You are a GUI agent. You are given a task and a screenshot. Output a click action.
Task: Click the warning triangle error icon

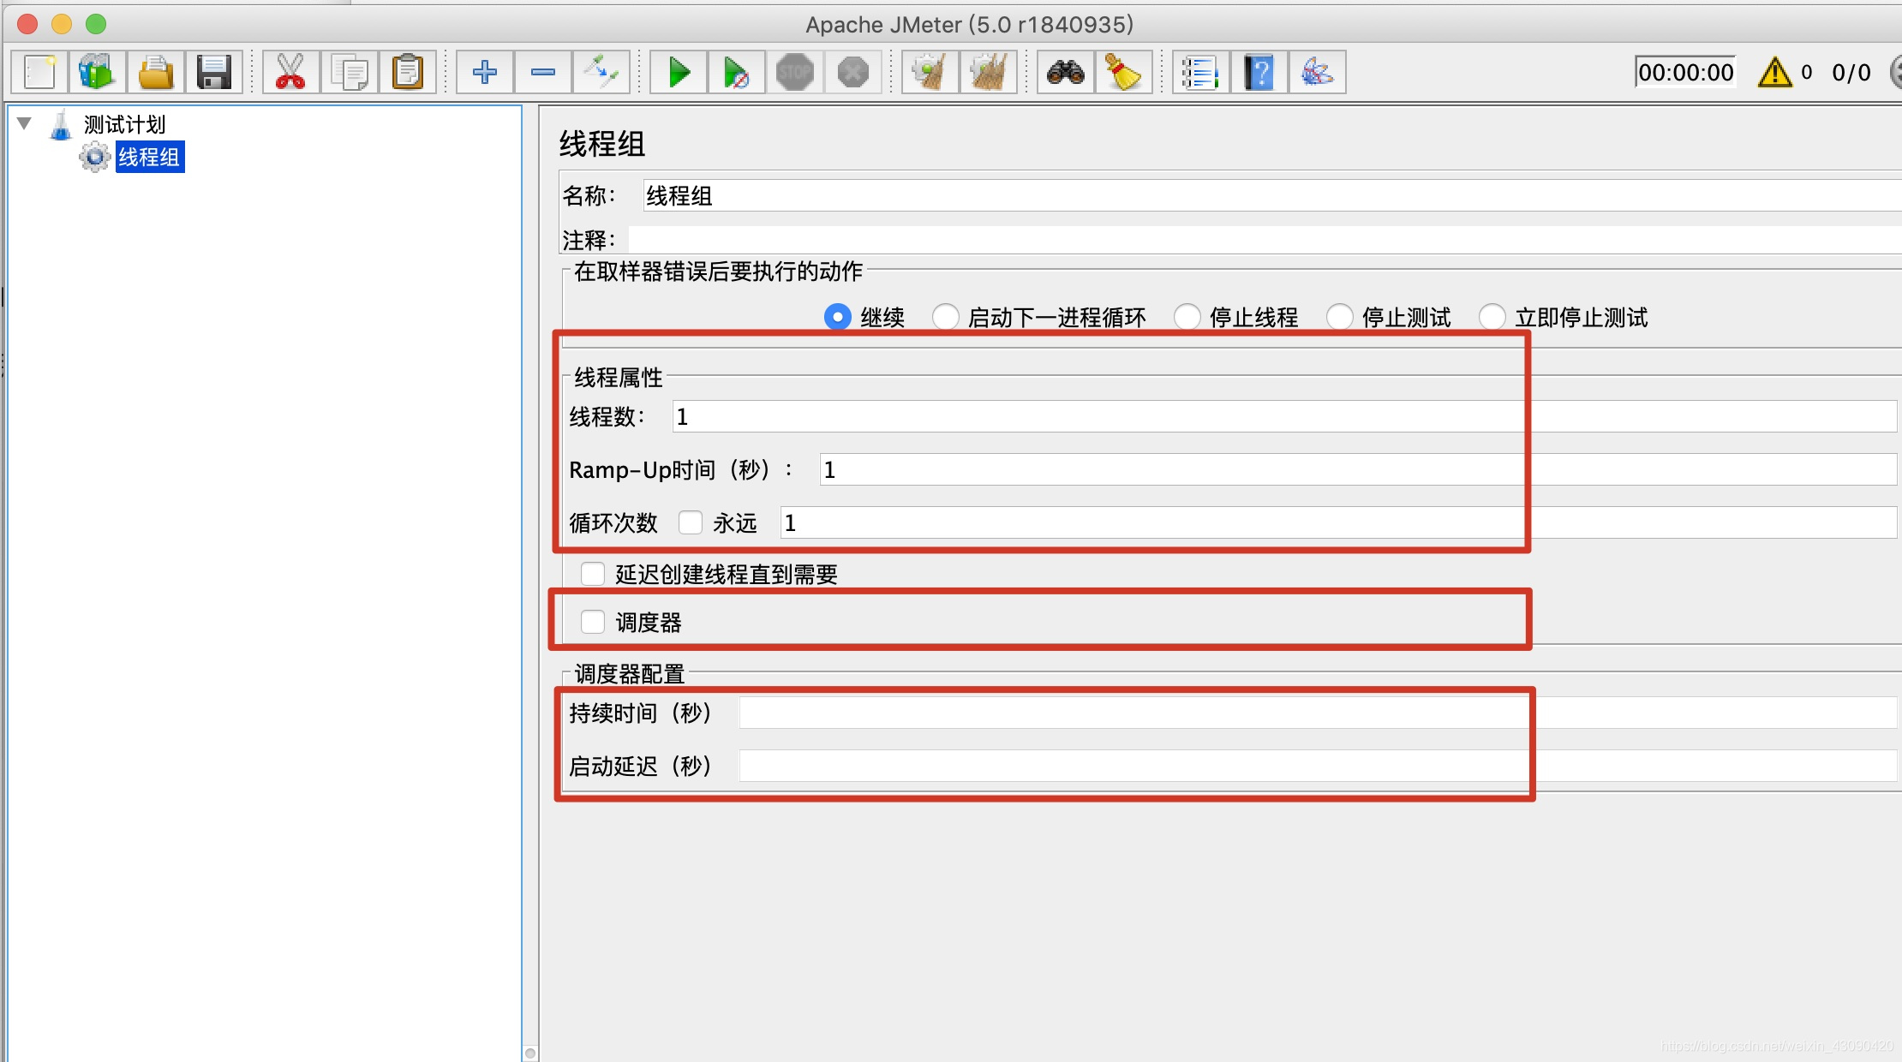[x=1774, y=72]
